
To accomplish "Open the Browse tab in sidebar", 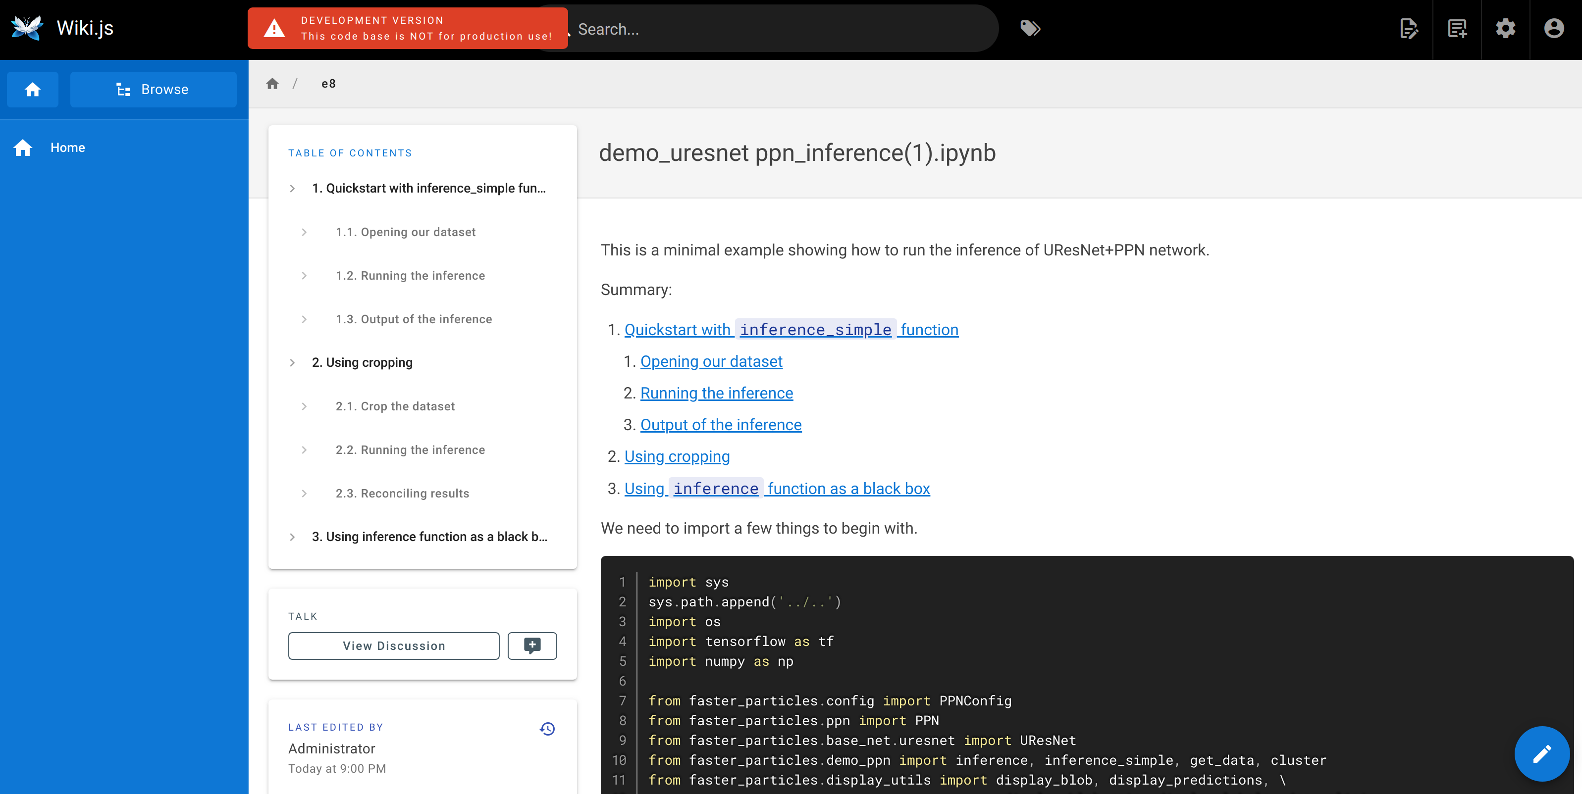I will coord(153,90).
